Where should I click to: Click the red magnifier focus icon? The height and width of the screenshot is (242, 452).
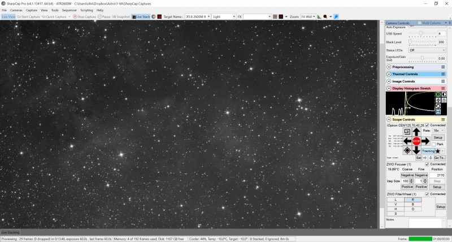pos(325,17)
